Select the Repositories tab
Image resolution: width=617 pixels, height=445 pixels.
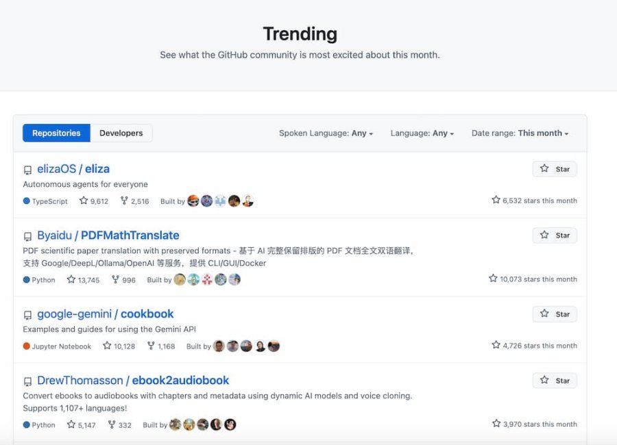click(x=56, y=133)
